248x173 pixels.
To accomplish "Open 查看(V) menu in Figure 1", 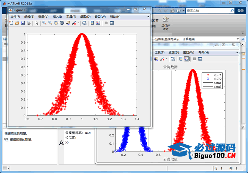I will [x=43, y=17].
